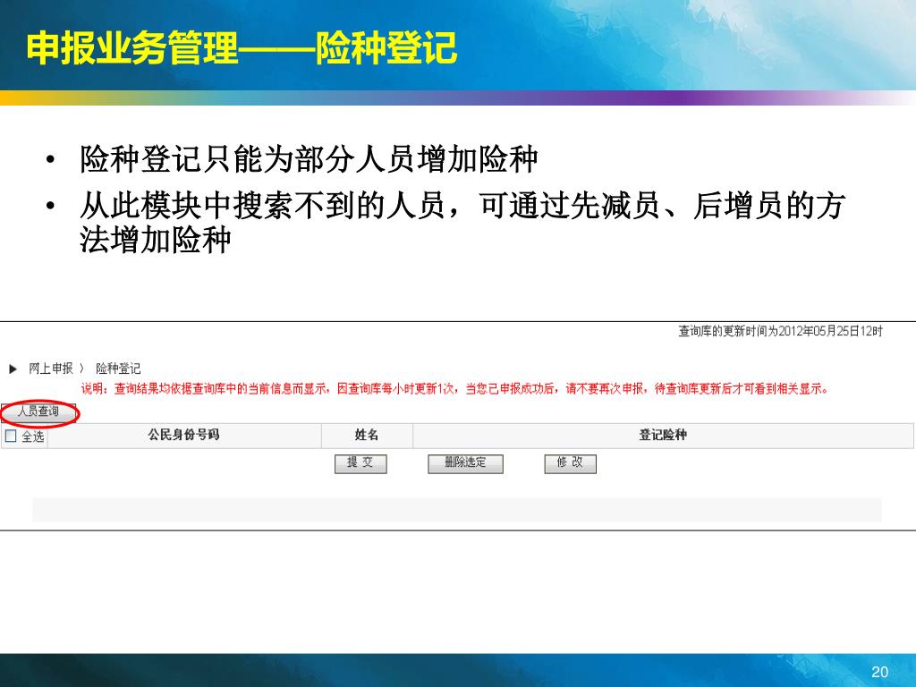Click the 登记险种 column header
The image size is (916, 687).
pyautogui.click(x=663, y=436)
